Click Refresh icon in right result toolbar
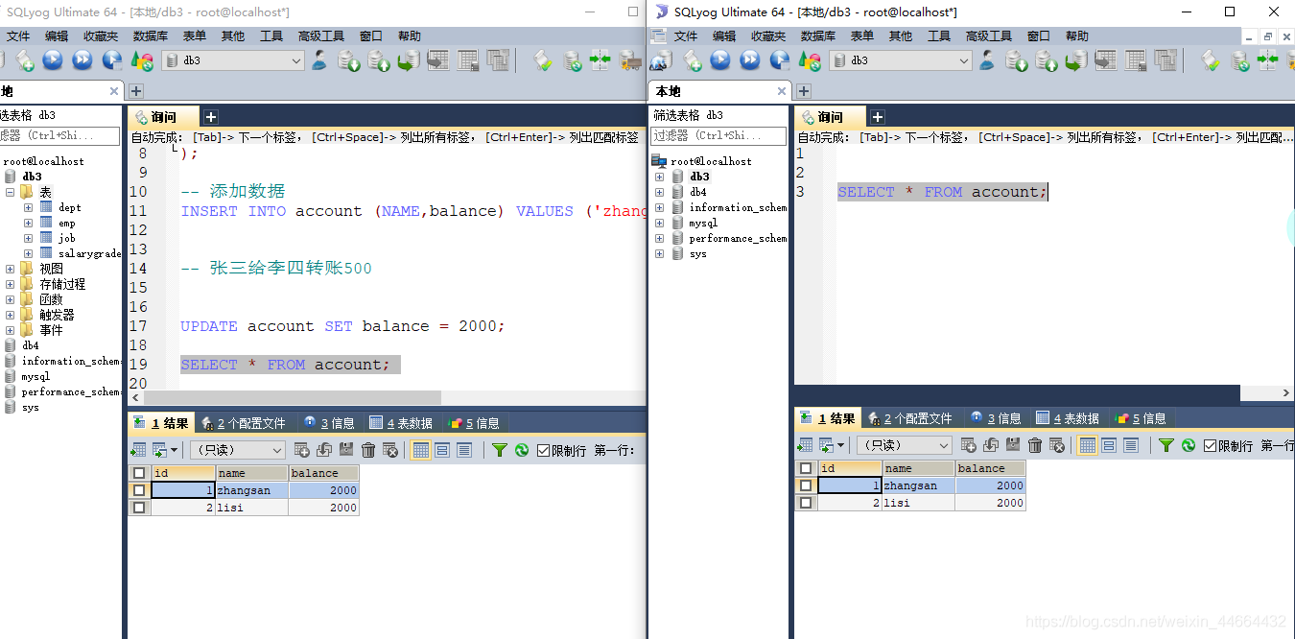The width and height of the screenshot is (1295, 639). click(x=1189, y=445)
